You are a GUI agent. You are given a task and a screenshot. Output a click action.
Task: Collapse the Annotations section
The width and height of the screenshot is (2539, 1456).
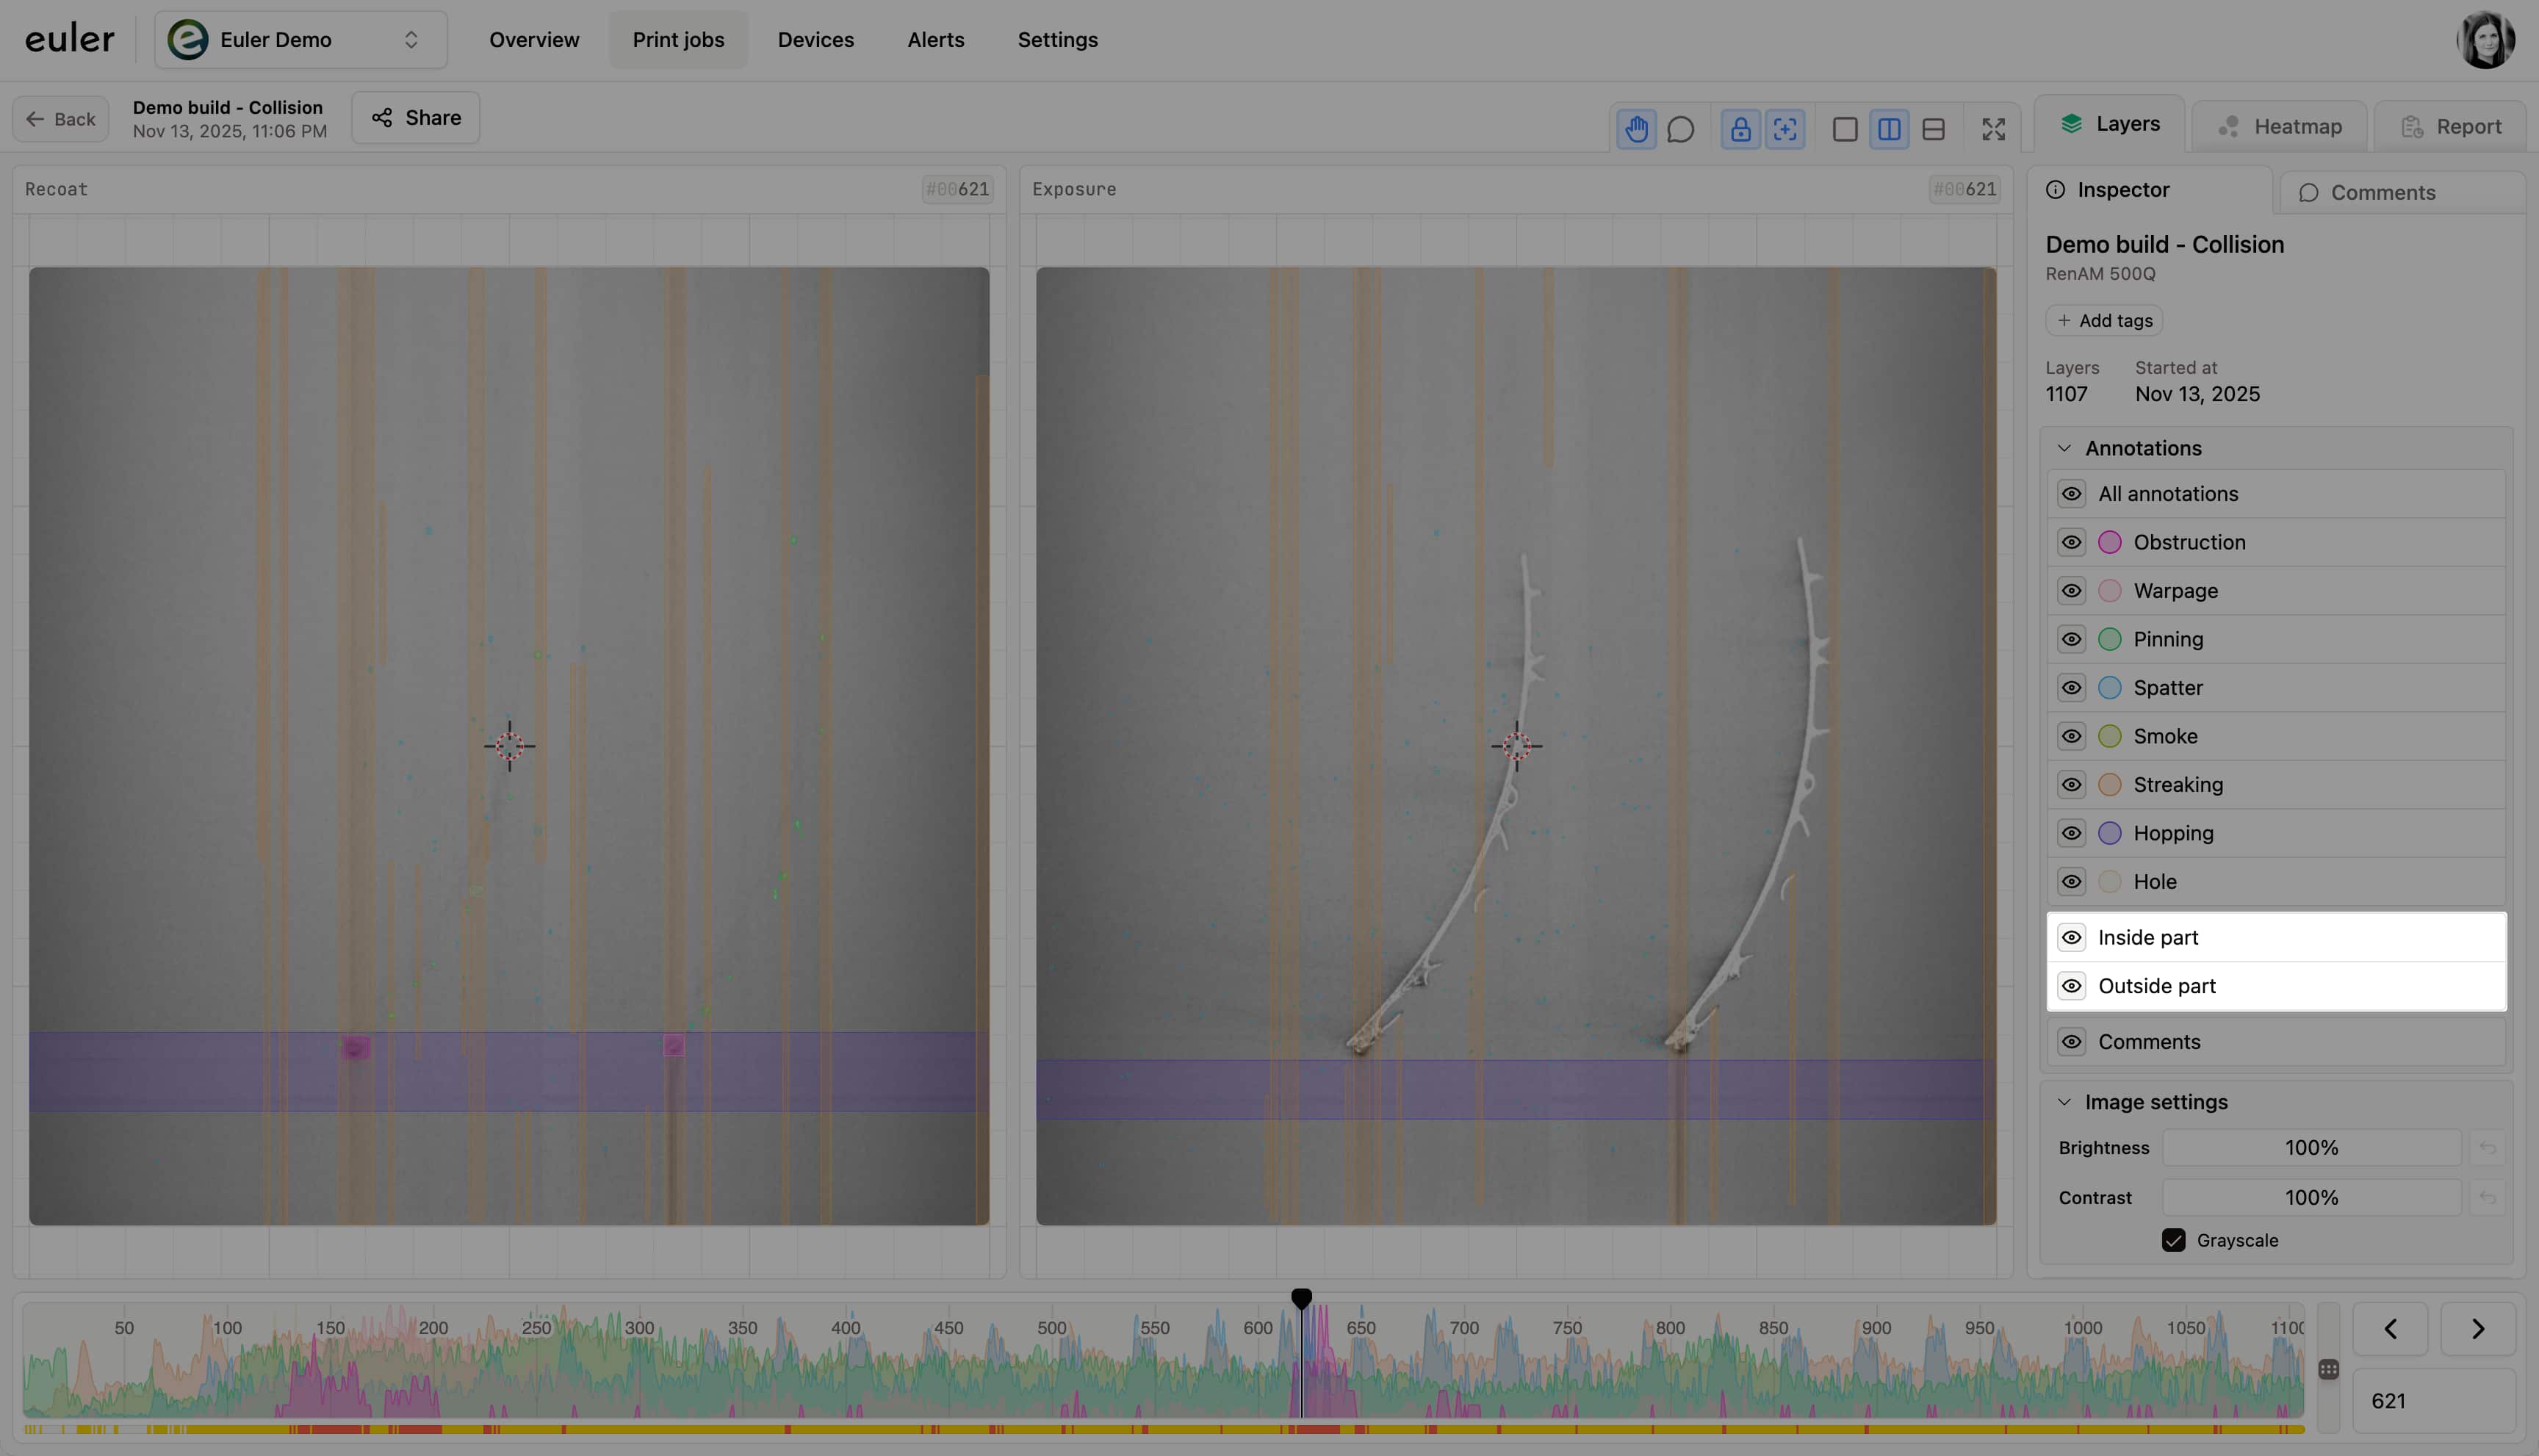pos(2064,448)
